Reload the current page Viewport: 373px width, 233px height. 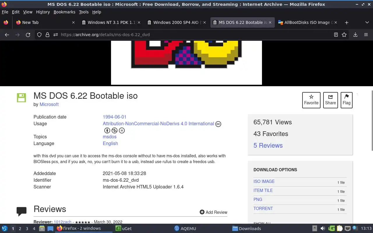click(28, 35)
